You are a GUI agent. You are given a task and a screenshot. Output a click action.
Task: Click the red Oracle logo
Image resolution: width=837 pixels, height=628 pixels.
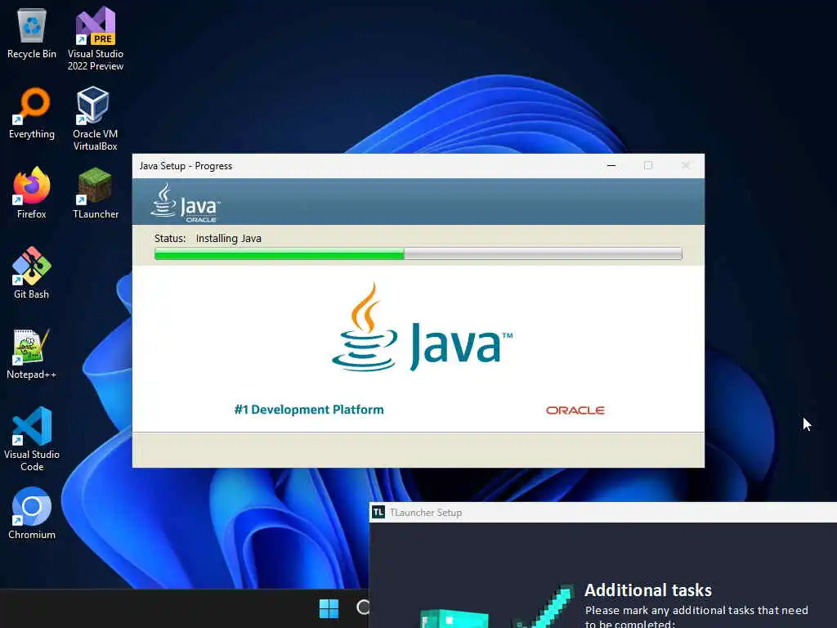pos(575,410)
